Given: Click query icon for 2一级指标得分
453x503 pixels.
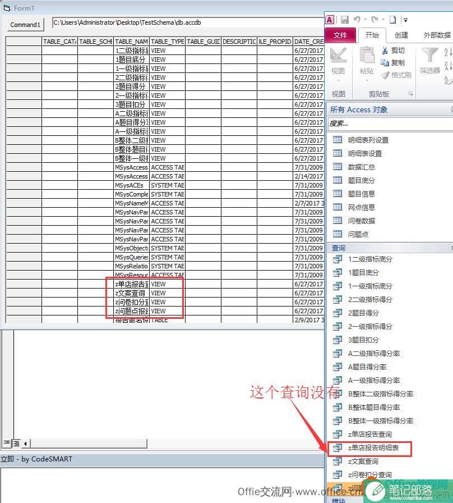Looking at the screenshot, I should pyautogui.click(x=338, y=327).
